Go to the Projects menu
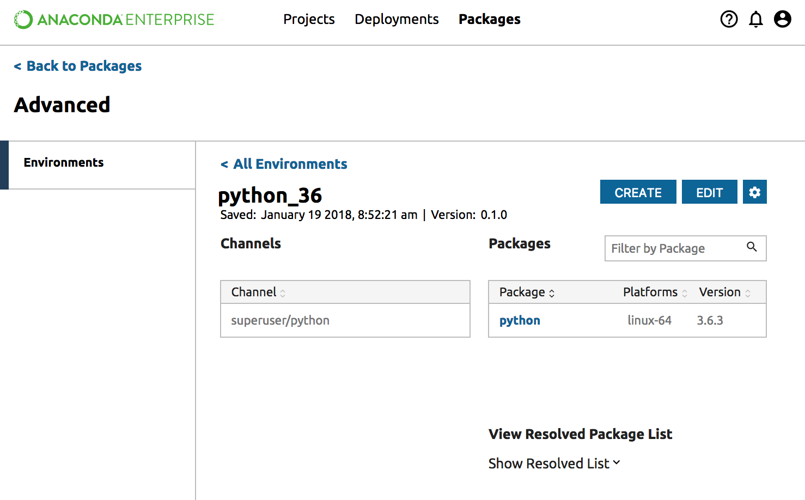The width and height of the screenshot is (805, 500). click(309, 20)
